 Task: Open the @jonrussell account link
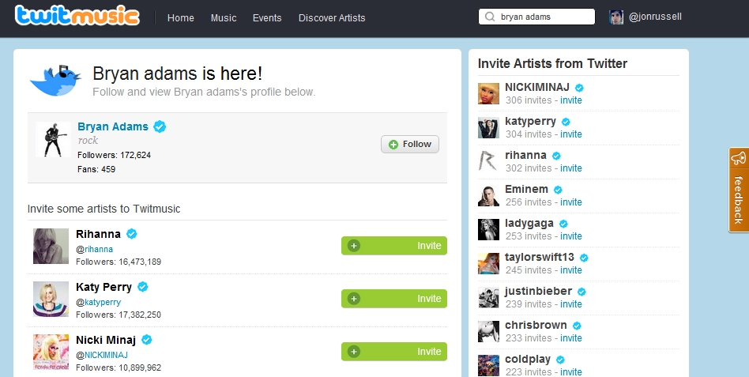[x=655, y=17]
